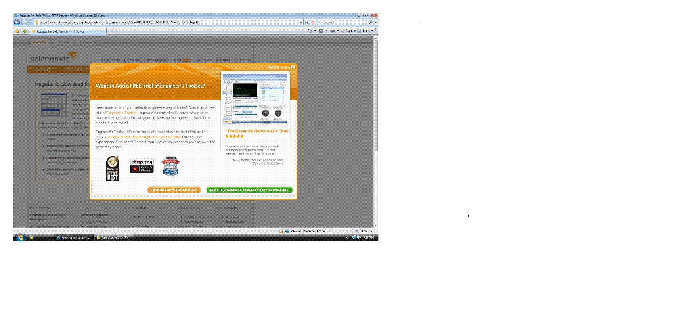
Task: Open the Page menu dropdown
Action: (348, 31)
